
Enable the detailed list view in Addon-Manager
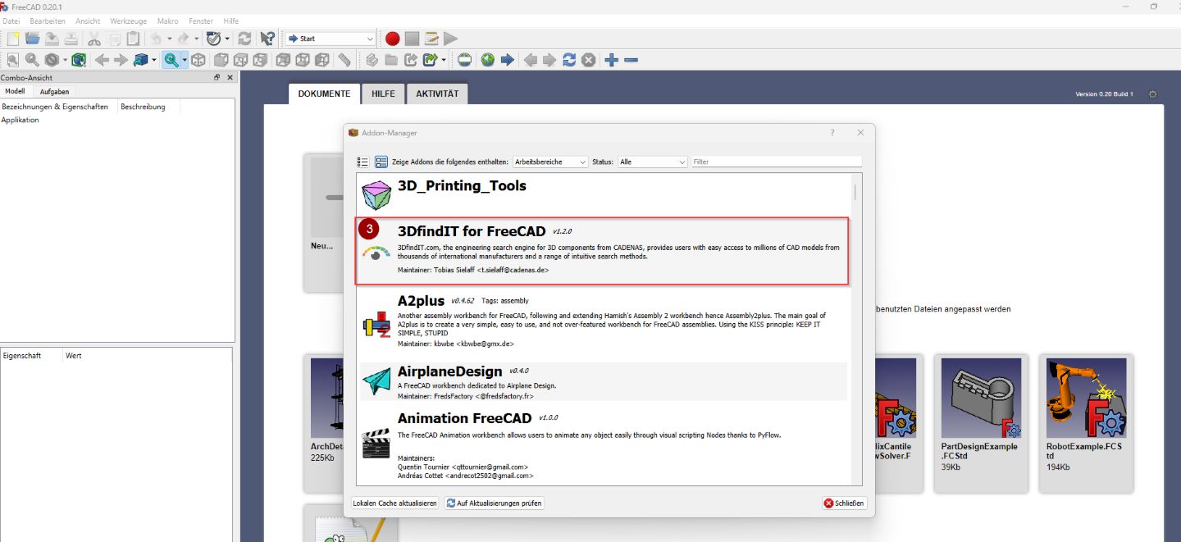(381, 162)
